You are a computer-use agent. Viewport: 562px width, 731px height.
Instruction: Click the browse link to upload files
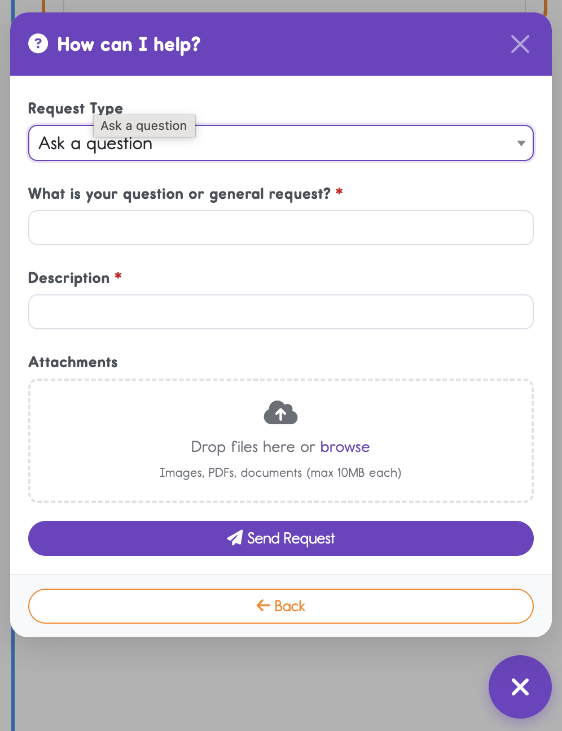(x=345, y=447)
